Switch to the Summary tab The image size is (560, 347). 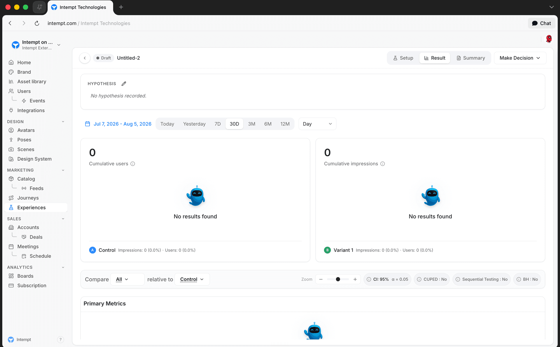(470, 58)
